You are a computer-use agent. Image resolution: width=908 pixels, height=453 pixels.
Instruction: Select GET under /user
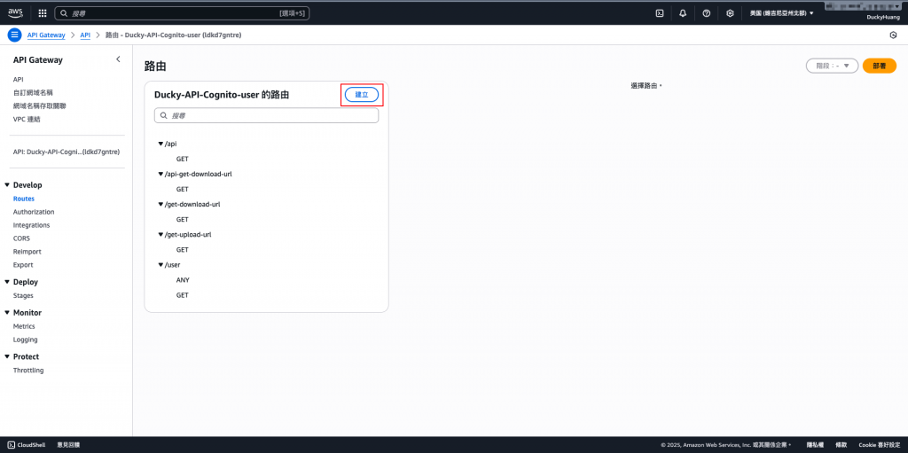183,295
